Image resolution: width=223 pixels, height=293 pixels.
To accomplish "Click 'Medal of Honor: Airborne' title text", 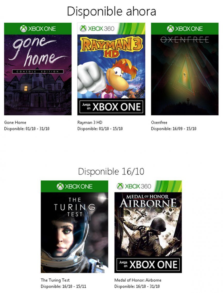I will point(138,280).
